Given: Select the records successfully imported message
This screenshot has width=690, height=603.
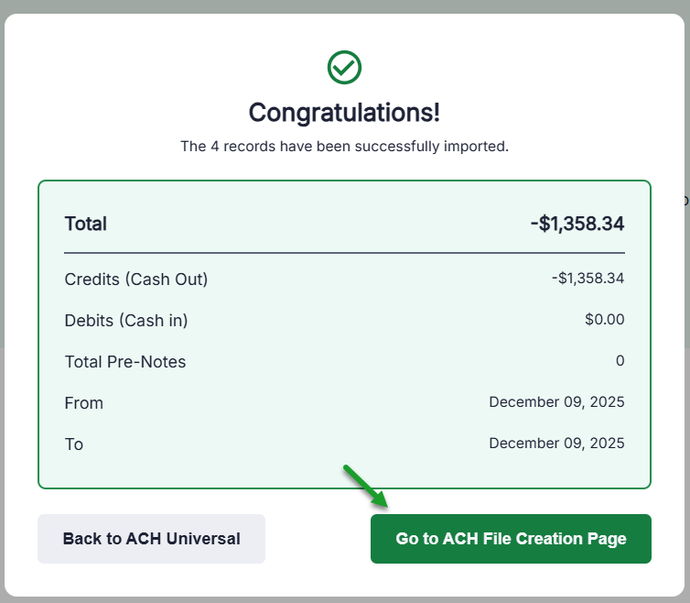Looking at the screenshot, I should pos(344,146).
